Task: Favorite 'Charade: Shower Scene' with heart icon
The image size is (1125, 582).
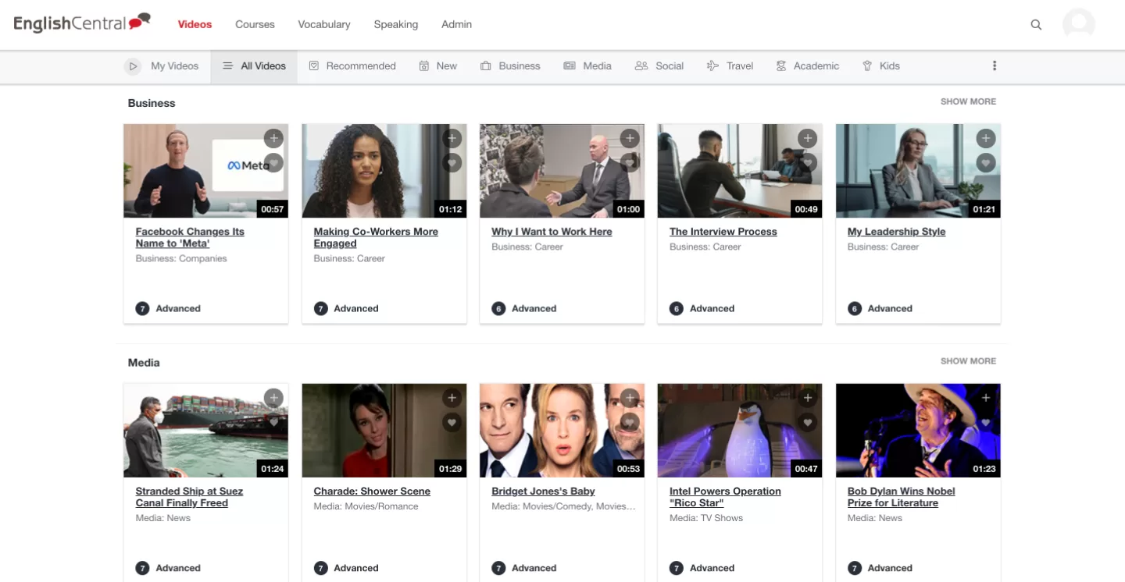Action: coord(452,423)
